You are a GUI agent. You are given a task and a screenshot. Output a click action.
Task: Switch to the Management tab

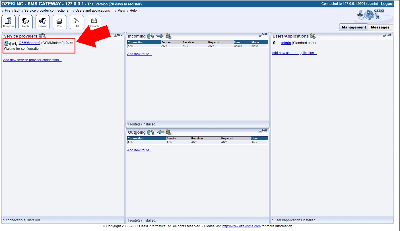354,27
